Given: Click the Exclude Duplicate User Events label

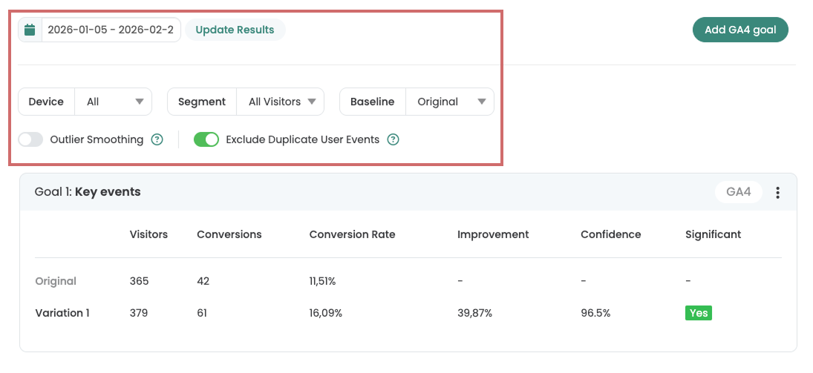Looking at the screenshot, I should tap(303, 140).
